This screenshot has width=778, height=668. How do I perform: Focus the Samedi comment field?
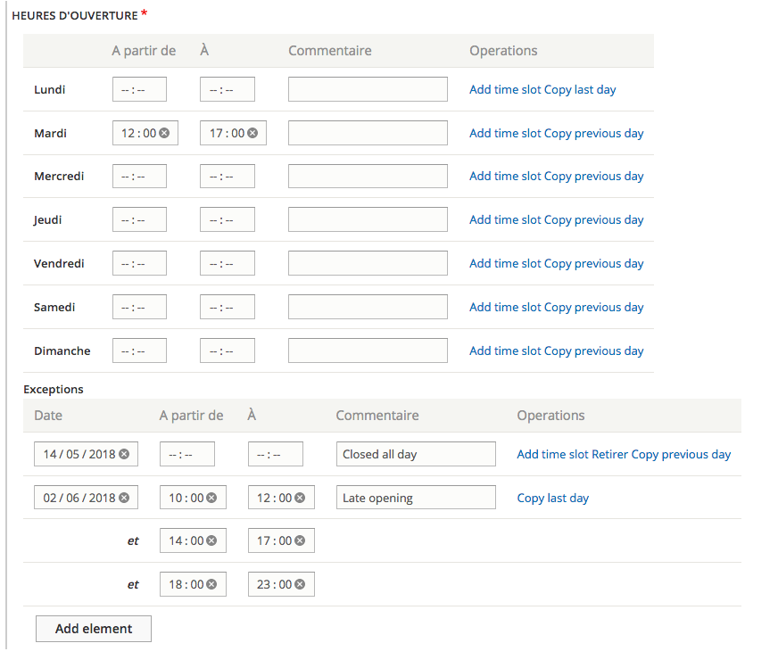point(368,307)
